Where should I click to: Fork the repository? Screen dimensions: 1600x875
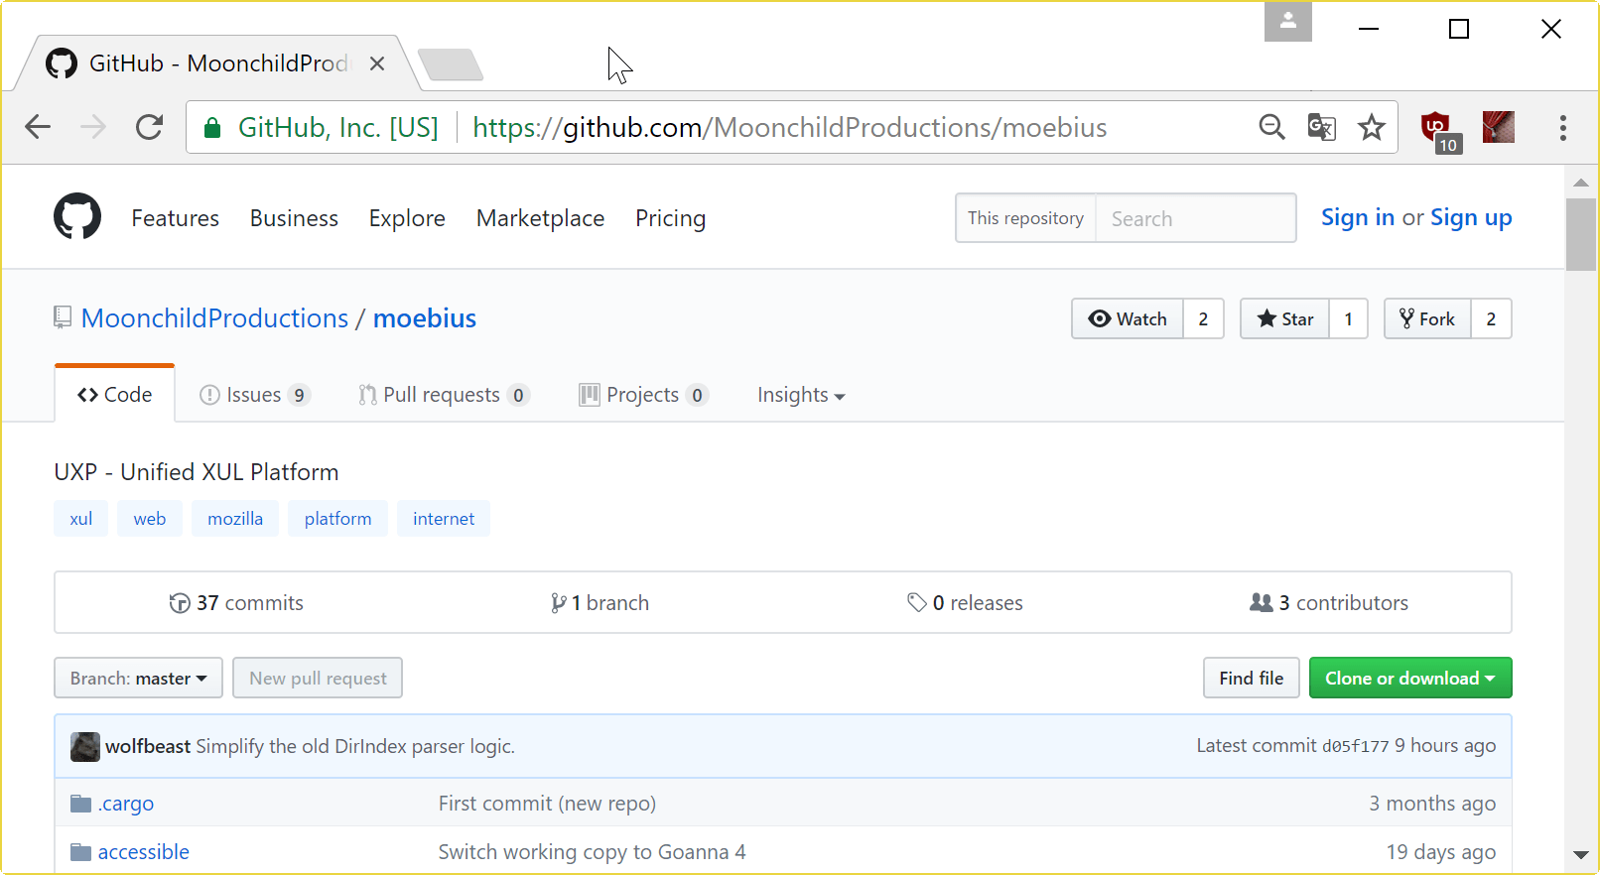(1428, 318)
